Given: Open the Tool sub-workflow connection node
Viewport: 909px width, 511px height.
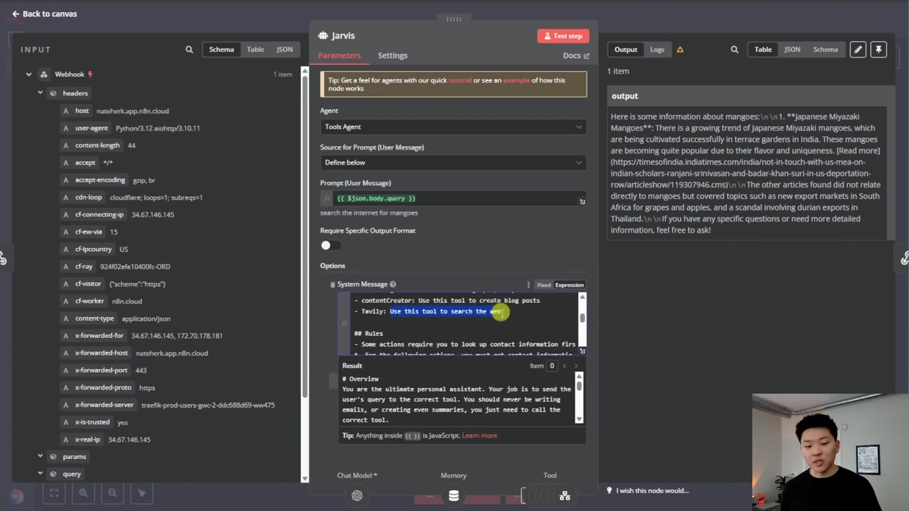Looking at the screenshot, I should click(565, 495).
